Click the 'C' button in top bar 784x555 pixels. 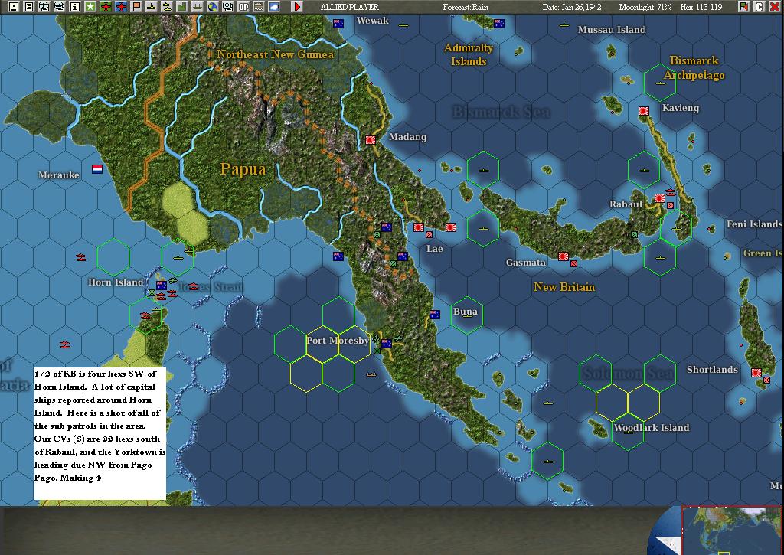759,6
